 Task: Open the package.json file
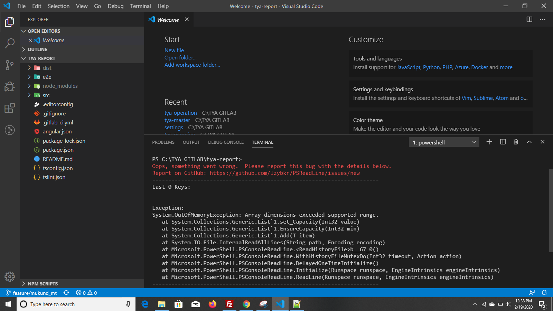coord(82,150)
